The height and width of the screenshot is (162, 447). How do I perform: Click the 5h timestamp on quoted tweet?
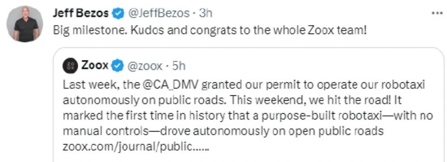coord(179,66)
